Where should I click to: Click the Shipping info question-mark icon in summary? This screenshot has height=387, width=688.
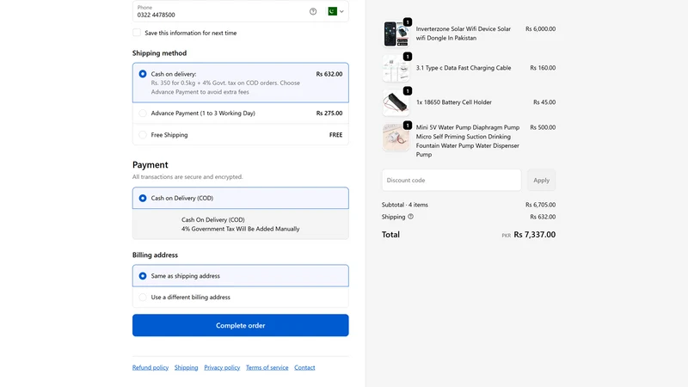point(411,217)
